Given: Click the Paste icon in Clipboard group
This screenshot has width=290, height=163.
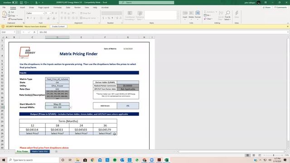Looking at the screenshot, I should click(5, 14).
